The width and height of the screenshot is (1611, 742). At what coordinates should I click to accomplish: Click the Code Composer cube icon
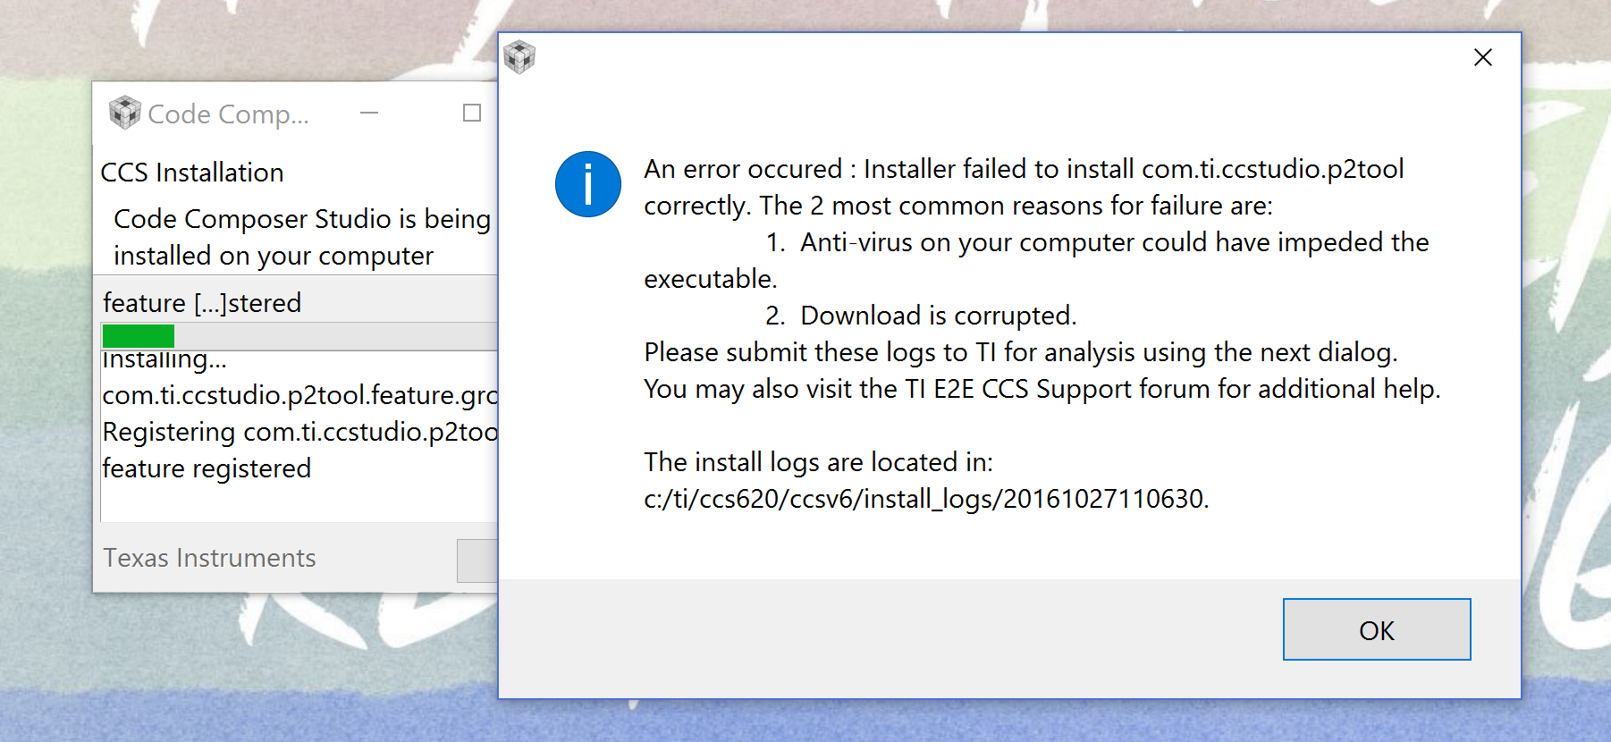tap(123, 114)
